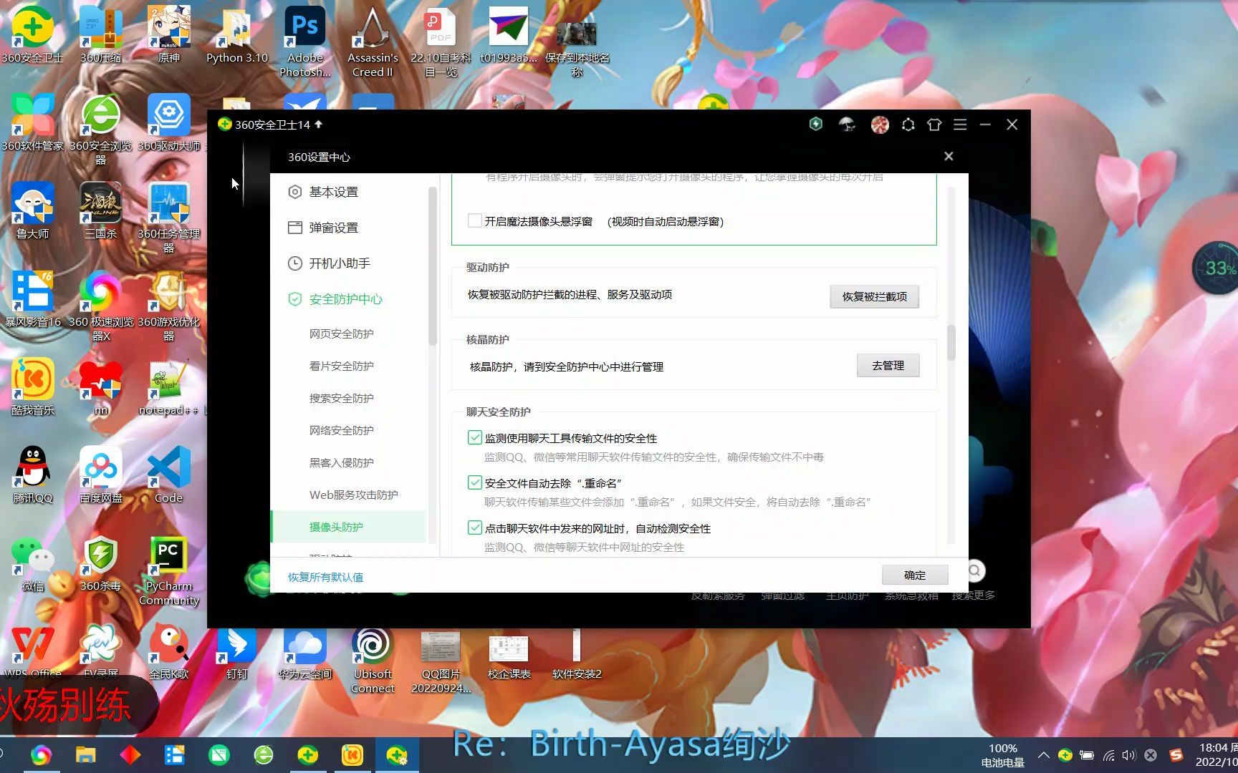Click the volume icon in system tray
The width and height of the screenshot is (1238, 773).
point(1129,755)
